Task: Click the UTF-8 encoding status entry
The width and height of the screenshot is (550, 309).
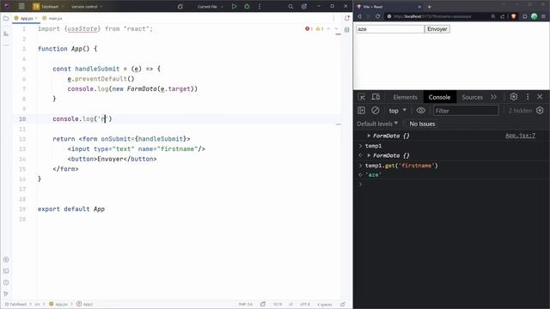Action: 305,304
